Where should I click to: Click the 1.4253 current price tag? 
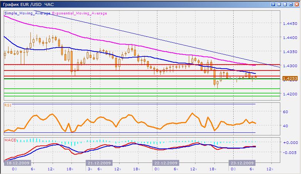tap(290, 79)
